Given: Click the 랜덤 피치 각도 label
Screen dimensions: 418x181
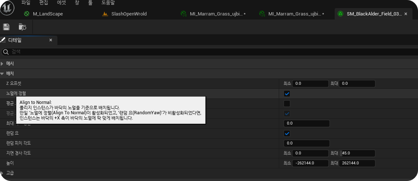Looking at the screenshot, I should click(19, 143).
